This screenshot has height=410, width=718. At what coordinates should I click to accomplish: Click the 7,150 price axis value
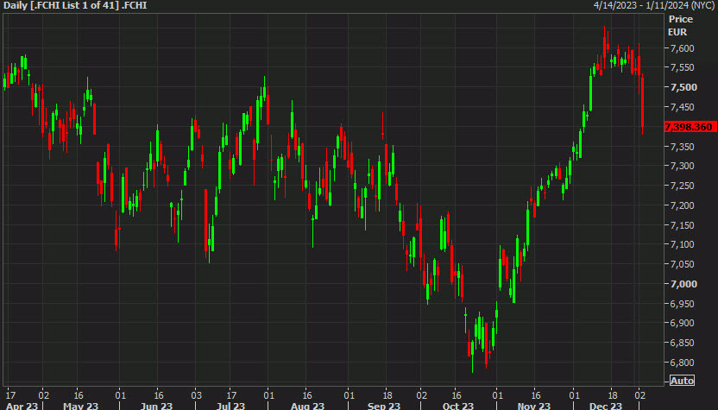[683, 225]
